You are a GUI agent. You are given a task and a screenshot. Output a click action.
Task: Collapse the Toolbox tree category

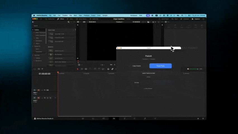33,30
